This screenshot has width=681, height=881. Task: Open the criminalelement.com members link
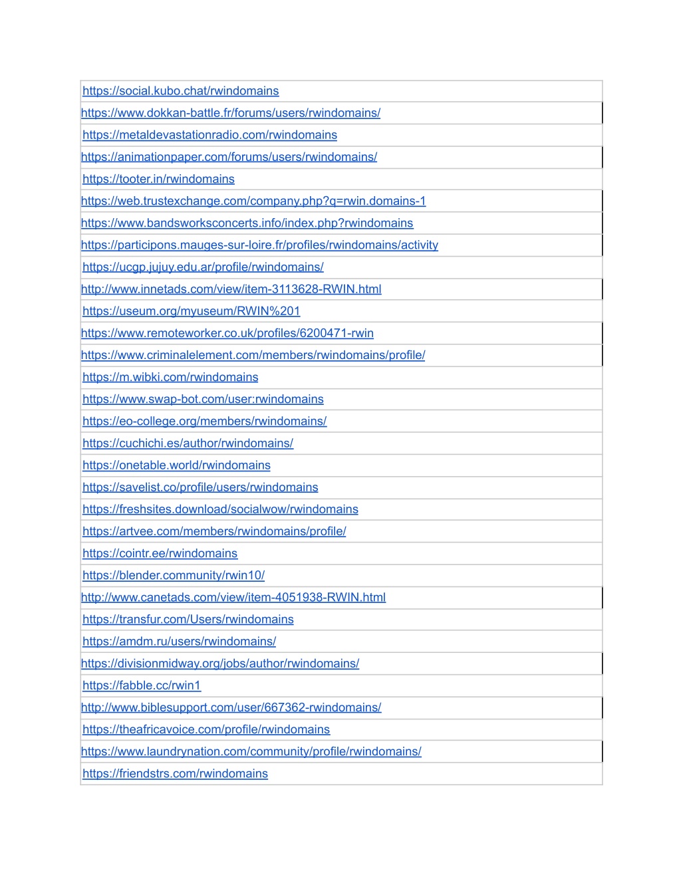(253, 355)
